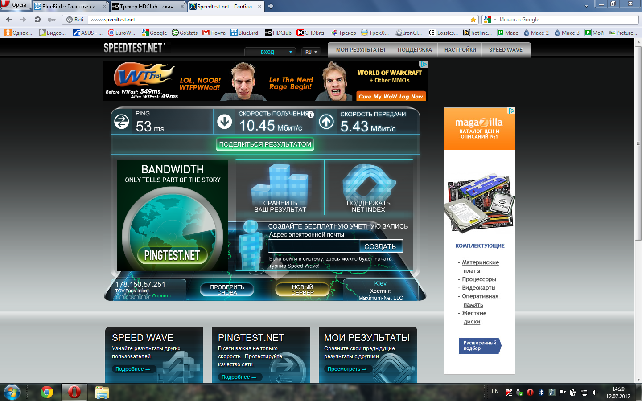The width and height of the screenshot is (642, 401).
Task: Open the Трекер bookmark
Action: coord(343,33)
